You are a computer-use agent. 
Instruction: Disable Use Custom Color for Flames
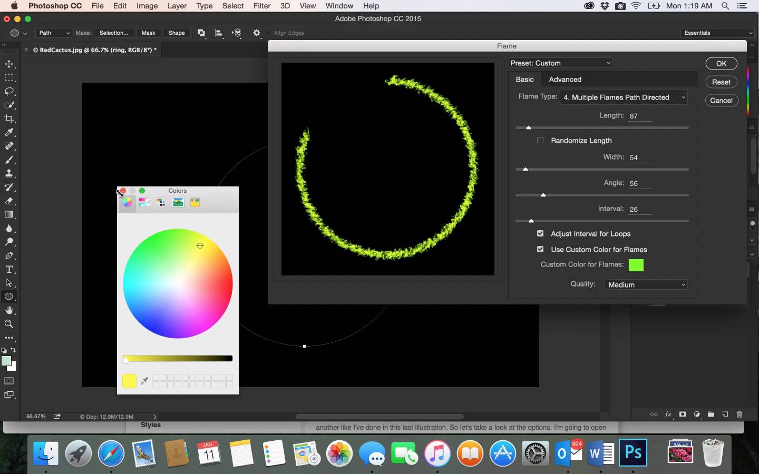[540, 249]
